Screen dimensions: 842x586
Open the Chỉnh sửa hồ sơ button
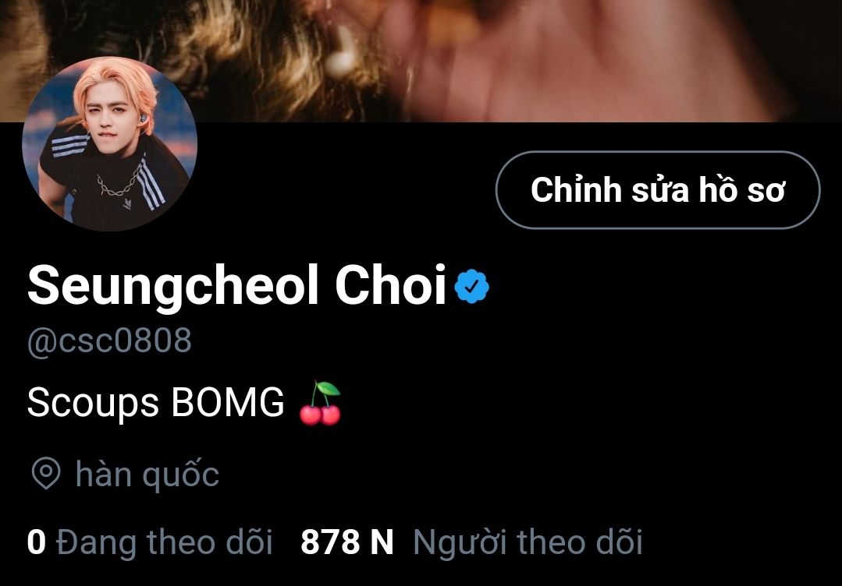(658, 190)
